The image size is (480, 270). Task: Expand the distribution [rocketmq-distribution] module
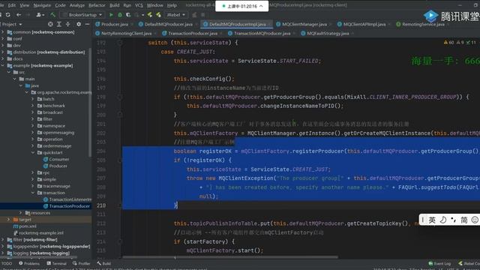pos(3,52)
